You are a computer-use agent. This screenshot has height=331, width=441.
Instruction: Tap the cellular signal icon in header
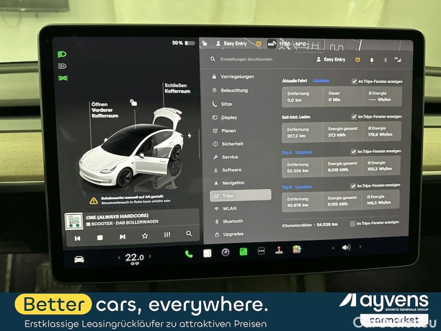click(x=398, y=59)
